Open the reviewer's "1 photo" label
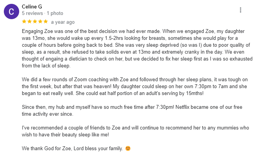The height and width of the screenshot is (154, 254). click(55, 13)
